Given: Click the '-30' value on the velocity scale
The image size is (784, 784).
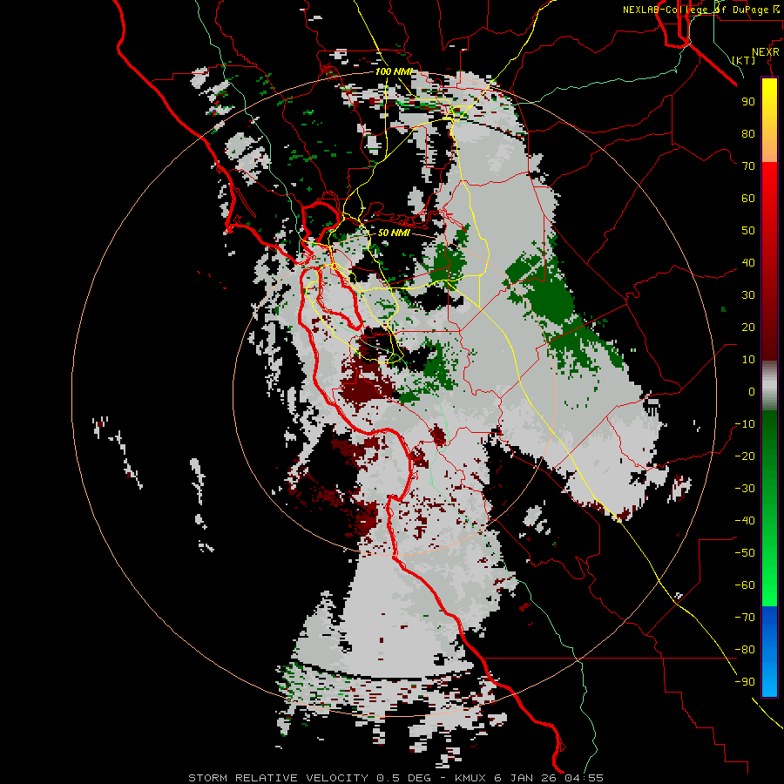Looking at the screenshot, I should (x=745, y=489).
